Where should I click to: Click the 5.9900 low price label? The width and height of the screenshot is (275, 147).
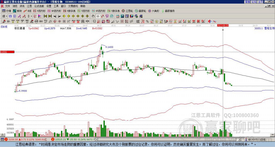click(x=23, y=91)
